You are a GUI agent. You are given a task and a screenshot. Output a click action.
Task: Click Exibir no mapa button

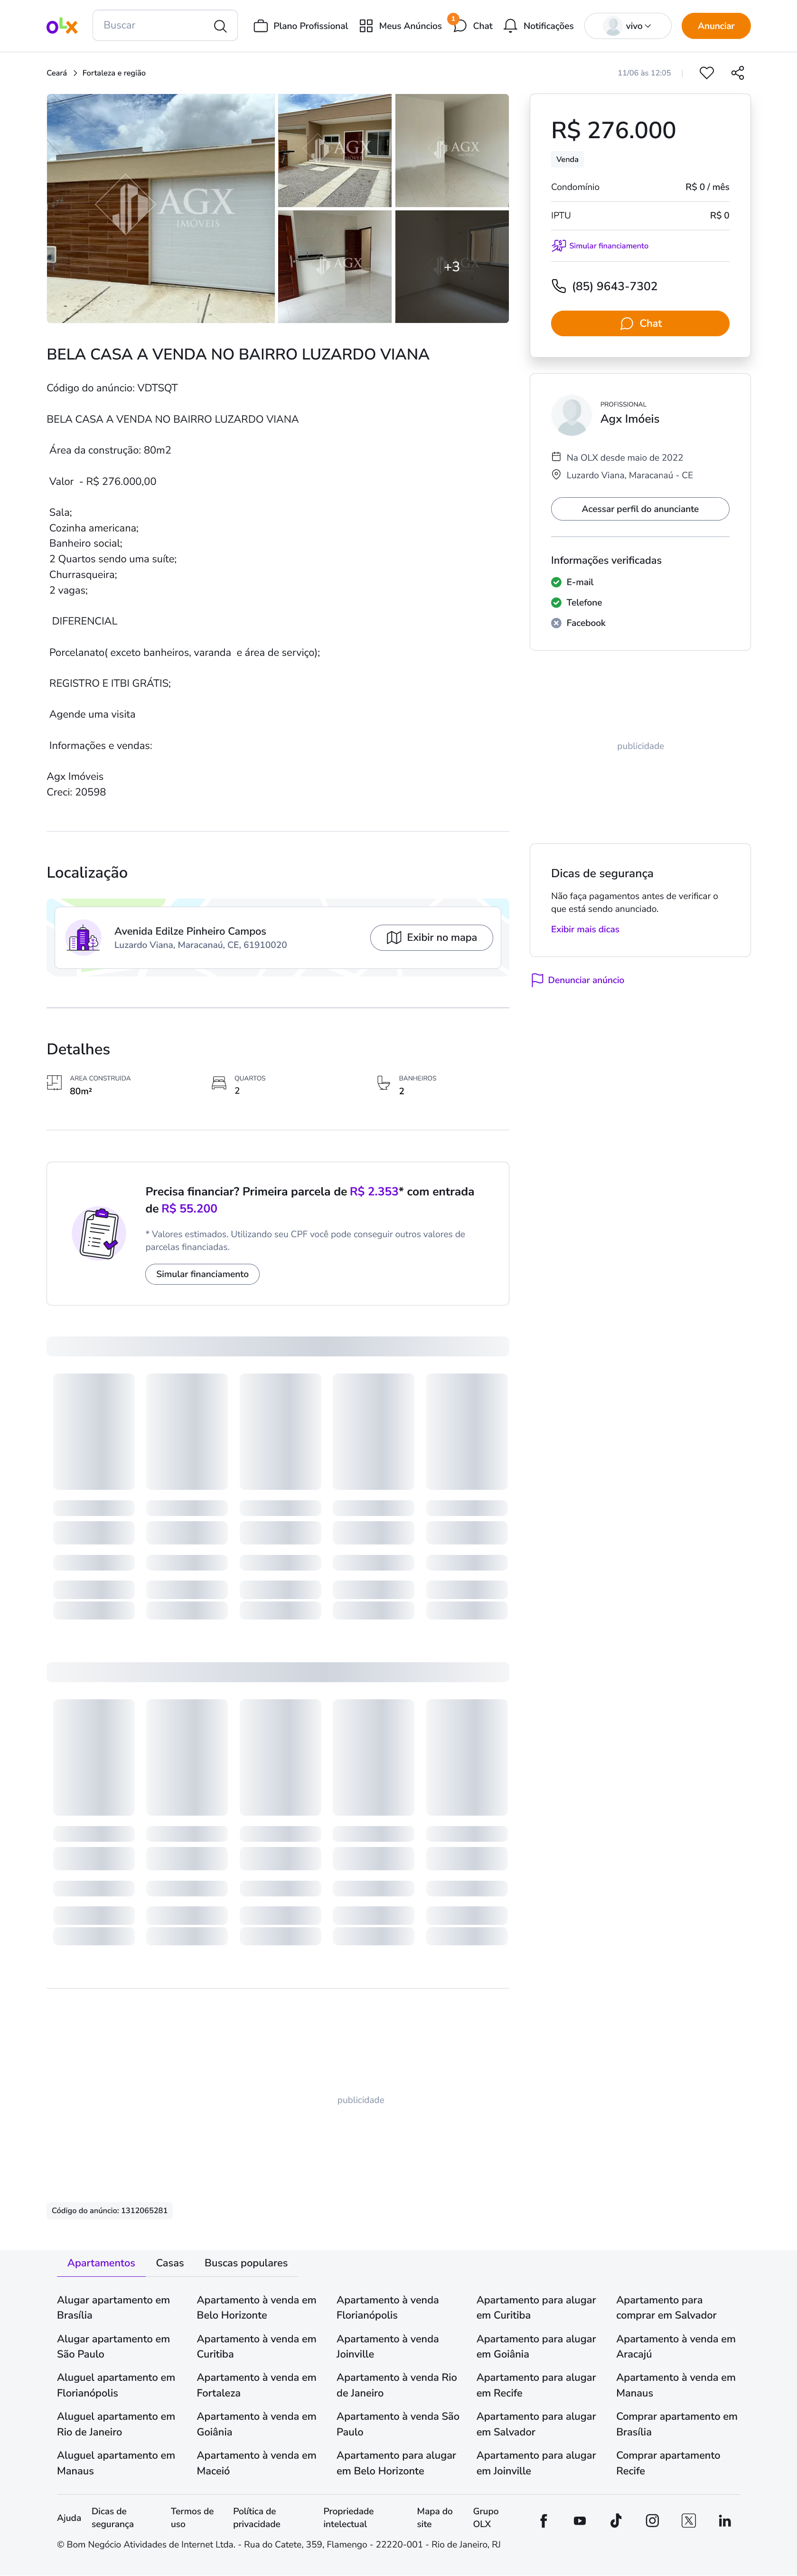coord(432,937)
